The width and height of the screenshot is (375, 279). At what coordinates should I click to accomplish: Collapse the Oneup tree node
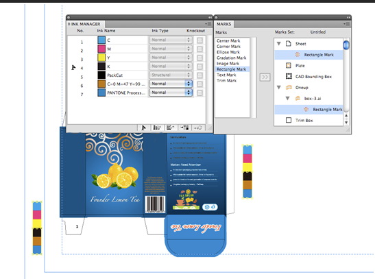[x=278, y=88]
